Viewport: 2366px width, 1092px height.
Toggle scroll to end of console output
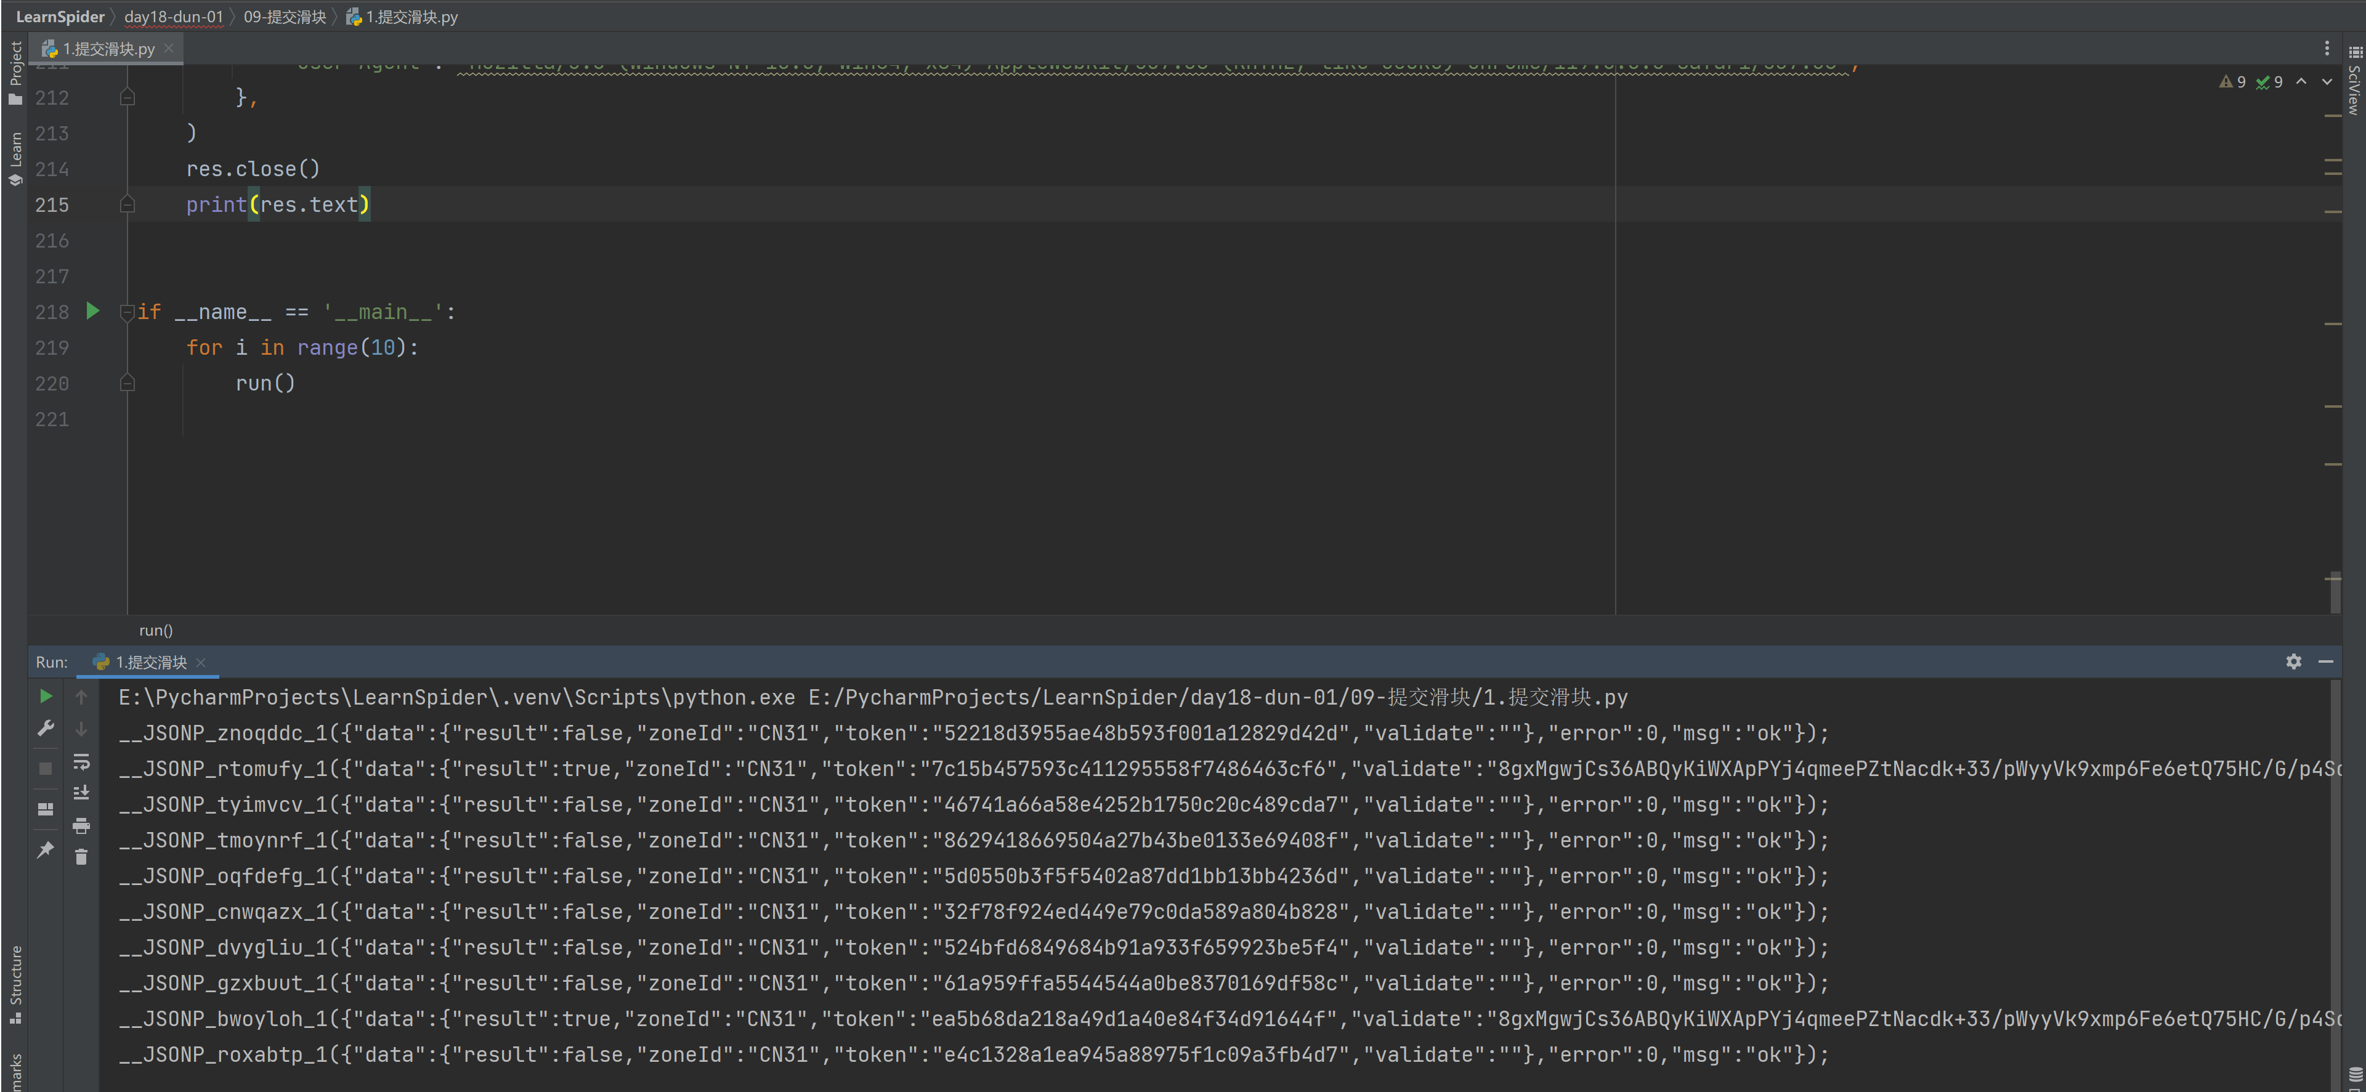pyautogui.click(x=81, y=793)
